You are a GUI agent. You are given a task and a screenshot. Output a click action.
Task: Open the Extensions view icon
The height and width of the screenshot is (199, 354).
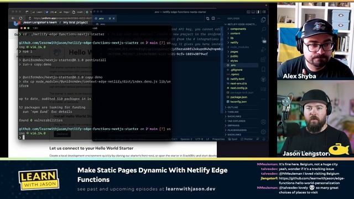(263, 60)
